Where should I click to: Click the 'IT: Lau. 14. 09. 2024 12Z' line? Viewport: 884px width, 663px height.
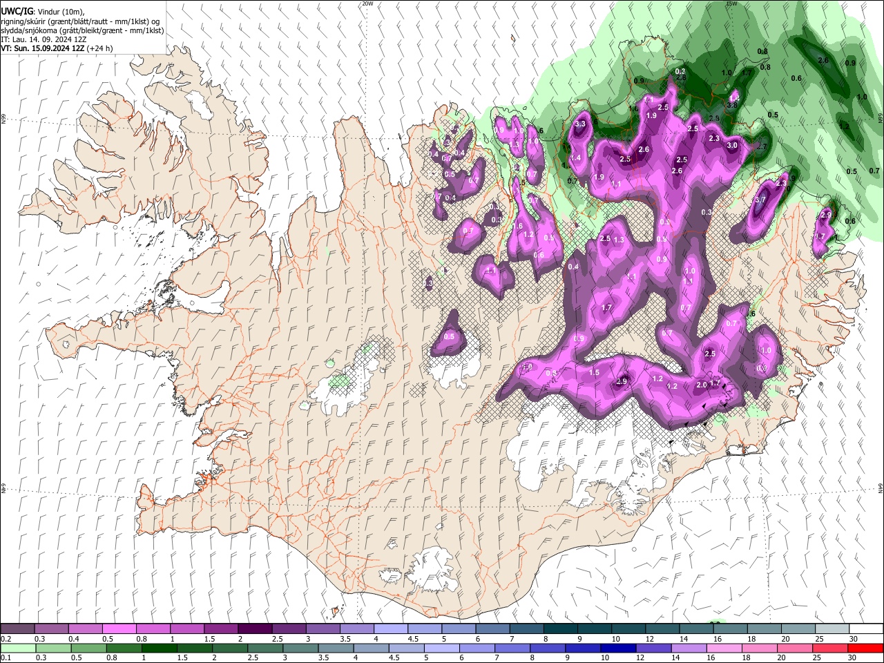pos(44,39)
